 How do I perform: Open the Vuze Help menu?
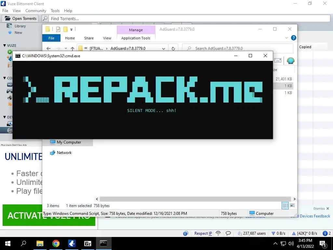68,11
